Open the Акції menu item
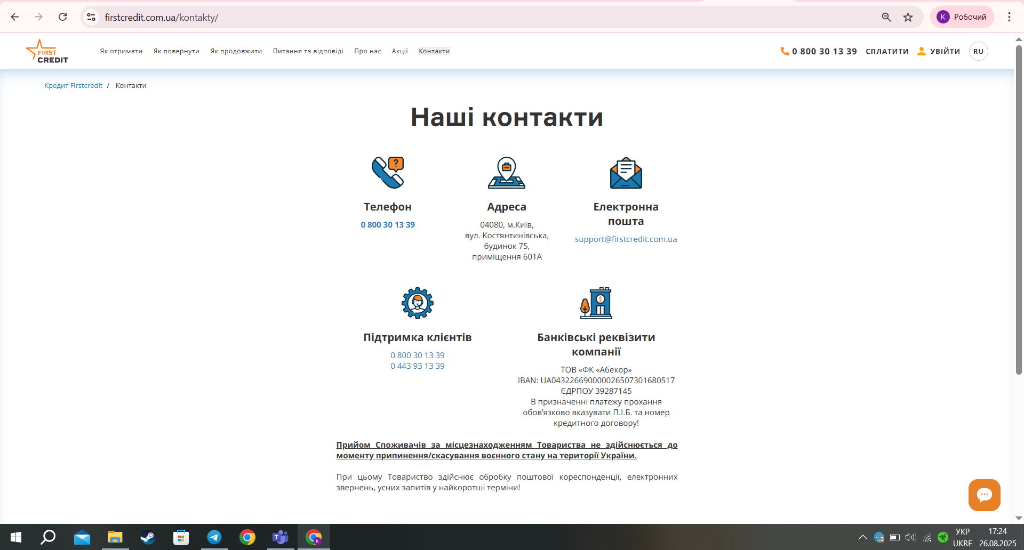The height and width of the screenshot is (550, 1024). (x=399, y=51)
